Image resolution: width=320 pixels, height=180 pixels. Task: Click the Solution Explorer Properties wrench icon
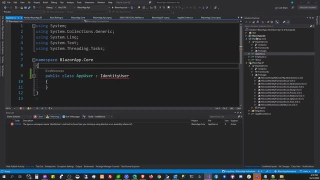click(284, 22)
